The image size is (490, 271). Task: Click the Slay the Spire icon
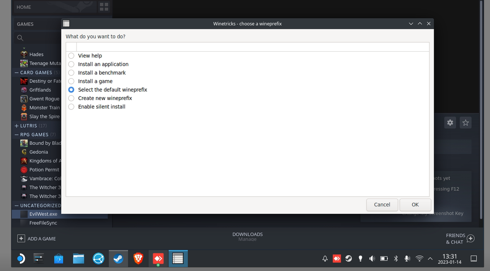click(24, 117)
